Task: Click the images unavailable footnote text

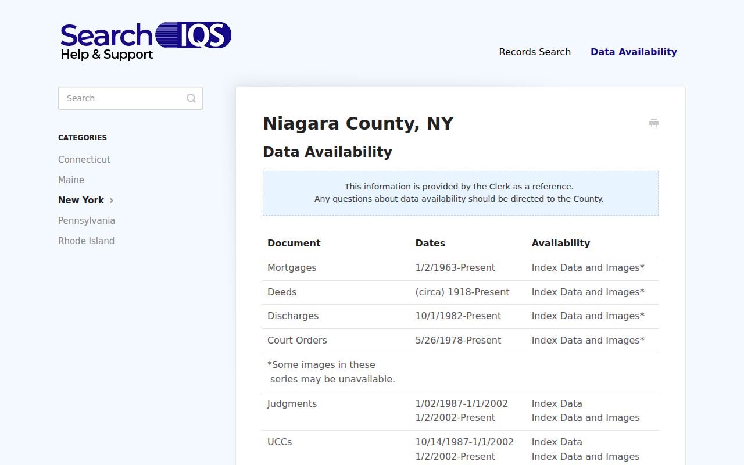Action: (331, 372)
